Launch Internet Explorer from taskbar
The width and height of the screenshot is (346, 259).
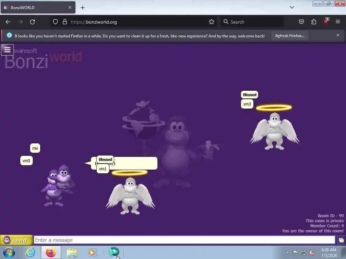pos(30,252)
